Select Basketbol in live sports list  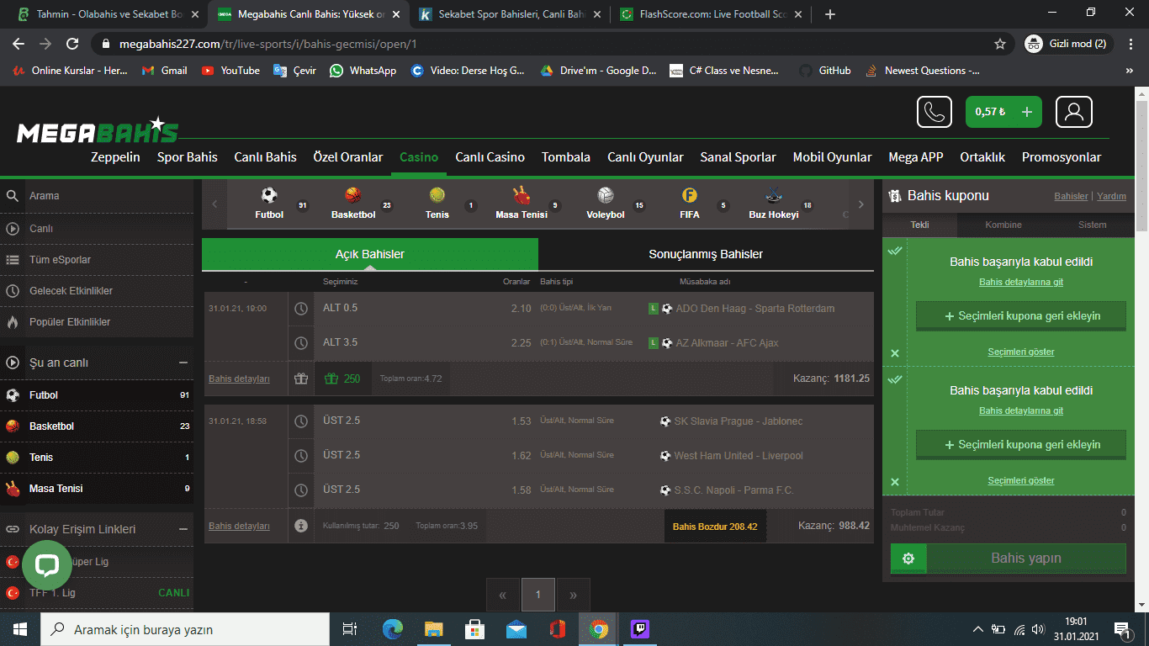coord(97,426)
